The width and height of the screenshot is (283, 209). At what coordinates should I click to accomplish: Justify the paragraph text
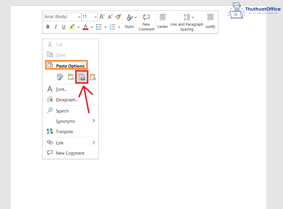pyautogui.click(x=210, y=22)
